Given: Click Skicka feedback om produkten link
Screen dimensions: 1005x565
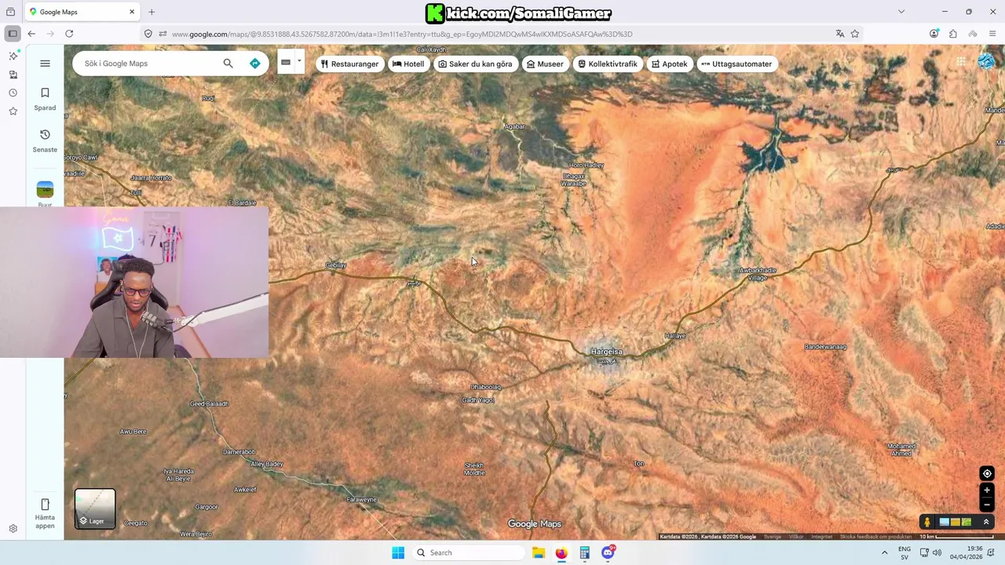Looking at the screenshot, I should tap(875, 537).
